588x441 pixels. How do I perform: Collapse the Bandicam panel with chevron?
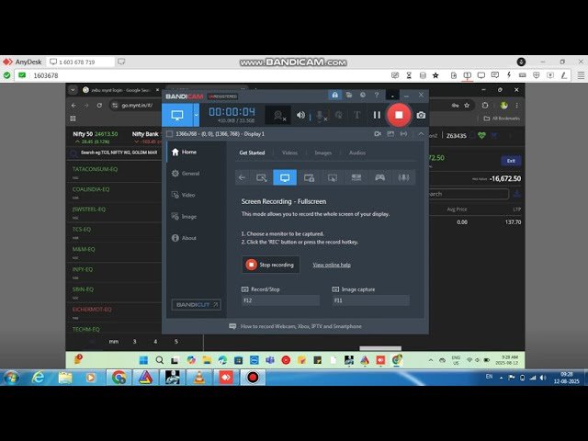click(x=421, y=134)
